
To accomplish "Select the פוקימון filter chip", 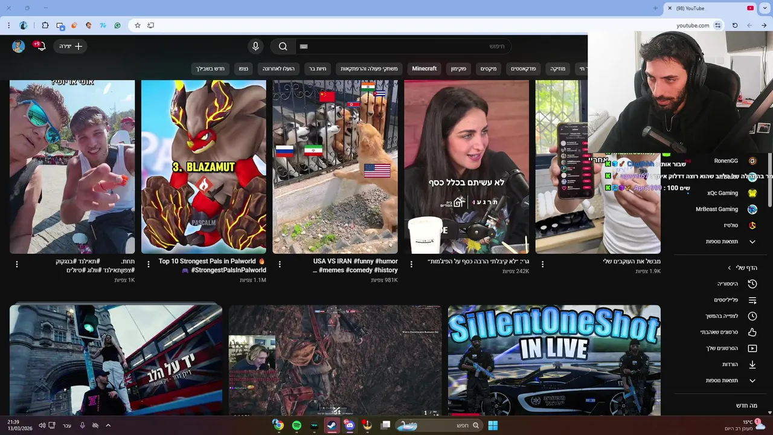I will [x=458, y=68].
